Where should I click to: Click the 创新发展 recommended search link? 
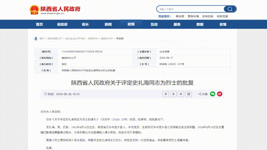[222, 16]
